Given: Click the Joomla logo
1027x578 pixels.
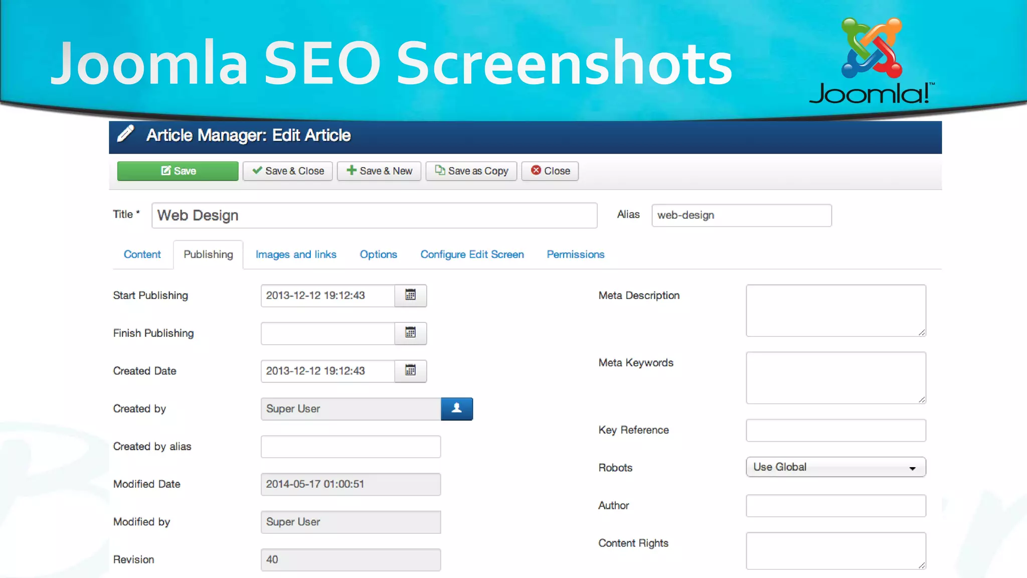Looking at the screenshot, I should 872,60.
